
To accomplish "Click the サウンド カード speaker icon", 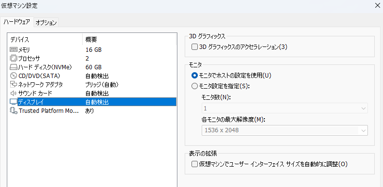I will click(x=14, y=93).
